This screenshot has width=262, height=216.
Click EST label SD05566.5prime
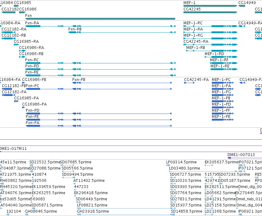pyautogui.click(x=77, y=168)
